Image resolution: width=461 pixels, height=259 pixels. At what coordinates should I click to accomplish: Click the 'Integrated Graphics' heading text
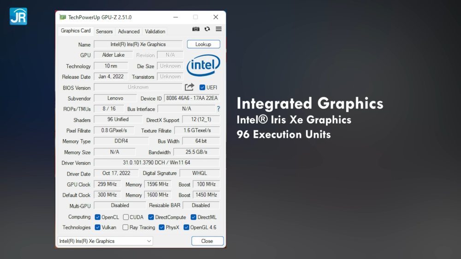point(310,104)
